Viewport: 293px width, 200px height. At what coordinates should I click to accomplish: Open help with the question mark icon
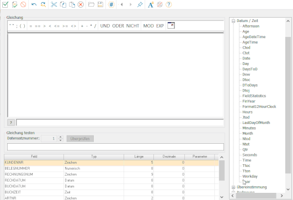click(x=169, y=4)
